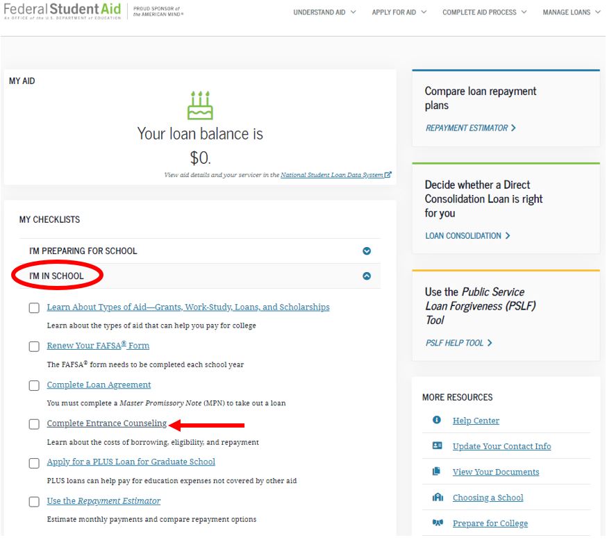Open Learn About Types of Aid link
This screenshot has width=607, height=540.
(x=188, y=307)
